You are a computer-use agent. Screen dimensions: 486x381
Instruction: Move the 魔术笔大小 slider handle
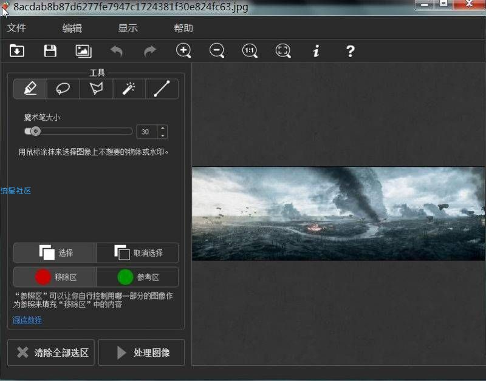(35, 131)
